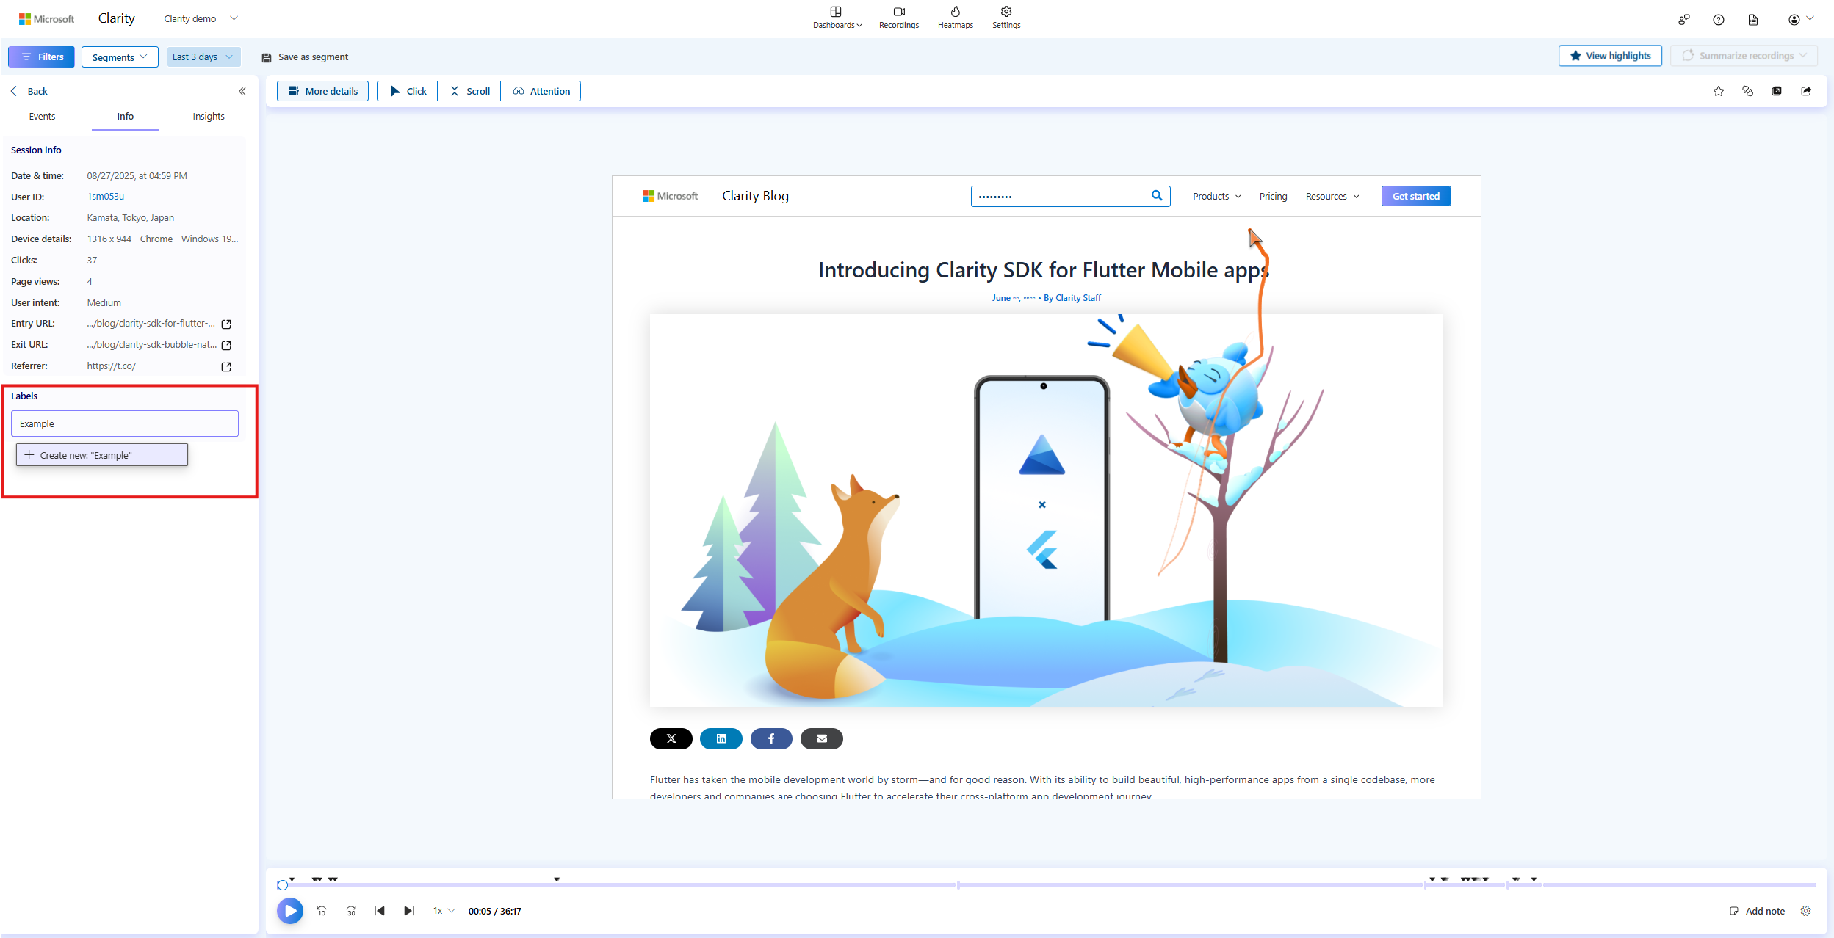The image size is (1834, 938).
Task: Save current filters as segment
Action: click(x=305, y=57)
